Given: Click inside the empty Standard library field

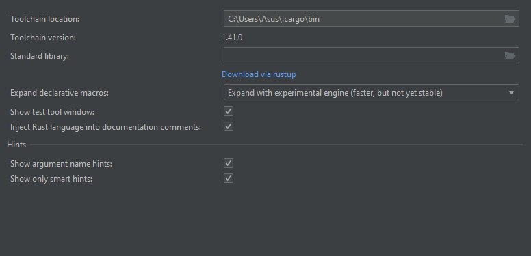Looking at the screenshot, I should point(364,56).
